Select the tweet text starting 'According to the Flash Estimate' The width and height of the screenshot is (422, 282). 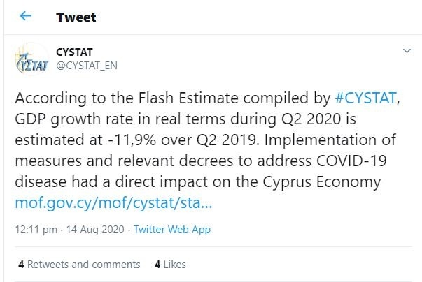tap(207, 140)
